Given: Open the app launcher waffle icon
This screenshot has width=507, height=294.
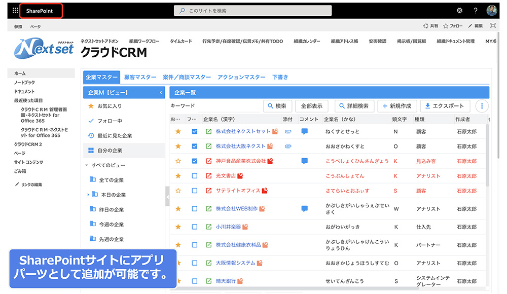Looking at the screenshot, I should tap(15, 11).
